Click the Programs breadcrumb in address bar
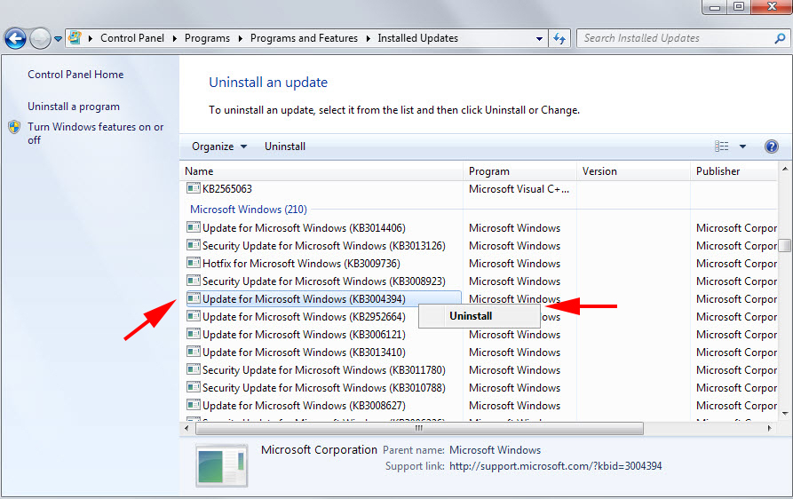Screen dimensions: 793x499 point(208,38)
